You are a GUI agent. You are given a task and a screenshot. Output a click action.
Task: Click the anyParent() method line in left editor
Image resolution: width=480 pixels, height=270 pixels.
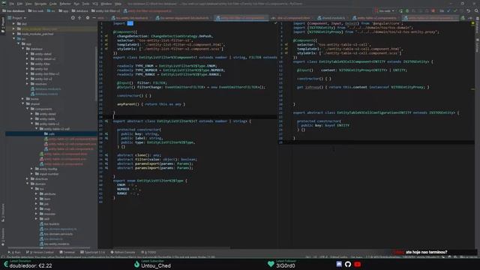click(x=151, y=104)
